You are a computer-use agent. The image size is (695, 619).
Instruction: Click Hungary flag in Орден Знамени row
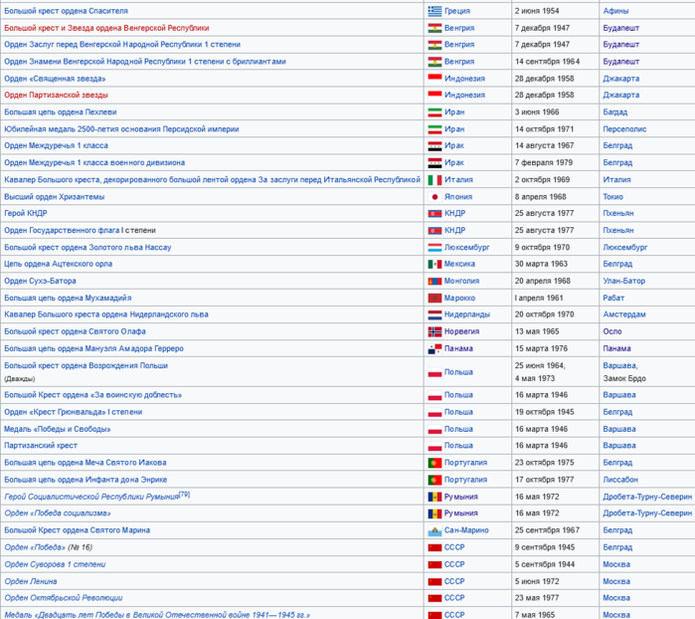(x=434, y=62)
